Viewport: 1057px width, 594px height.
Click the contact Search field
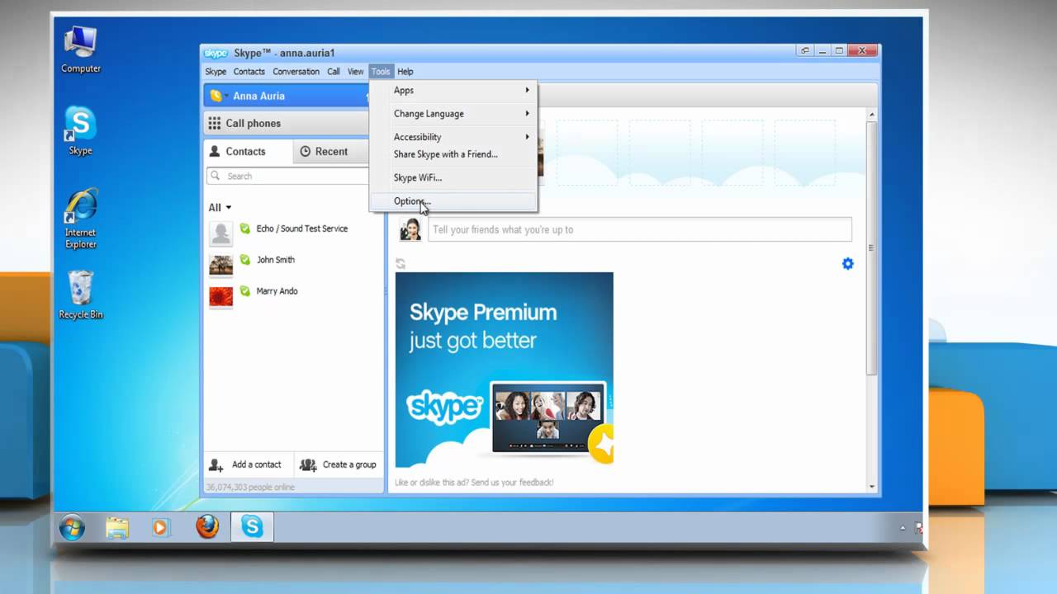(287, 176)
